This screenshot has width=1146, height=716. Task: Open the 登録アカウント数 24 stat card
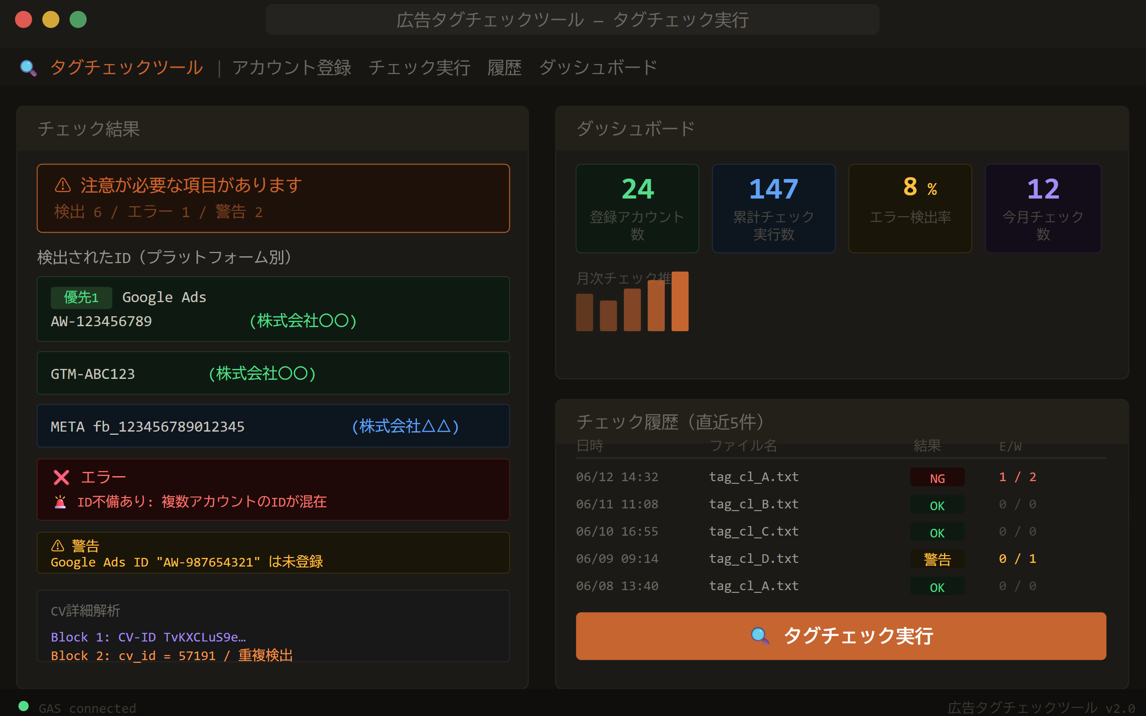(637, 209)
